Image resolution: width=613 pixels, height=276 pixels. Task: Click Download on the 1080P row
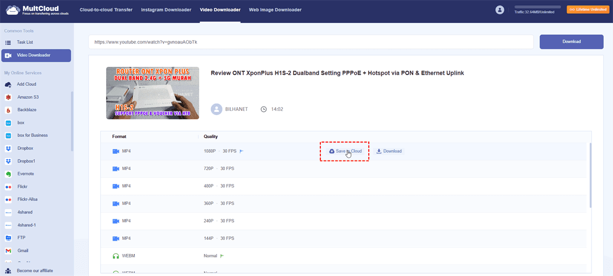point(389,151)
